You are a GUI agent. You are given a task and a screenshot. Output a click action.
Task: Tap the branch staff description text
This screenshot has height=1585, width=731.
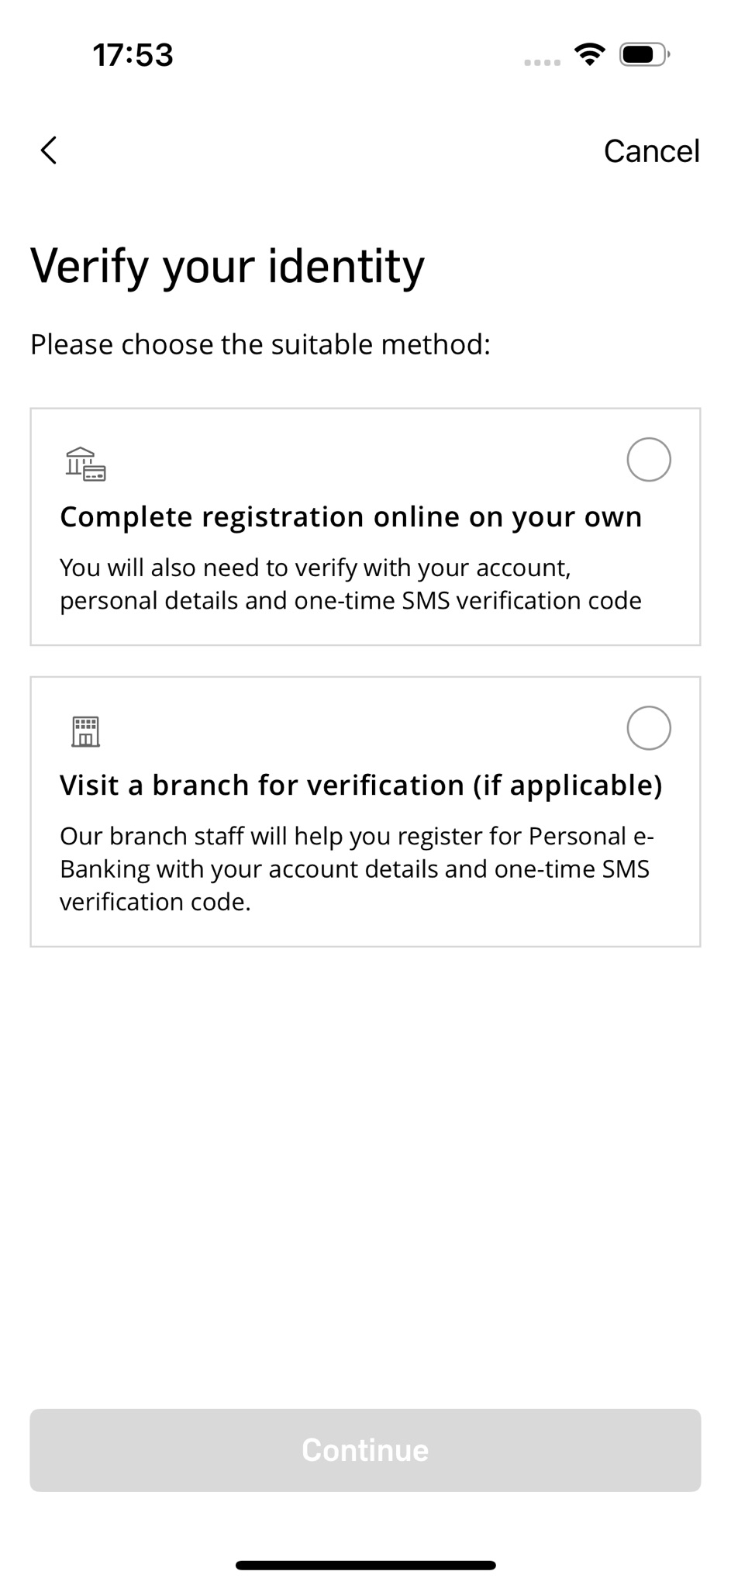(x=357, y=868)
